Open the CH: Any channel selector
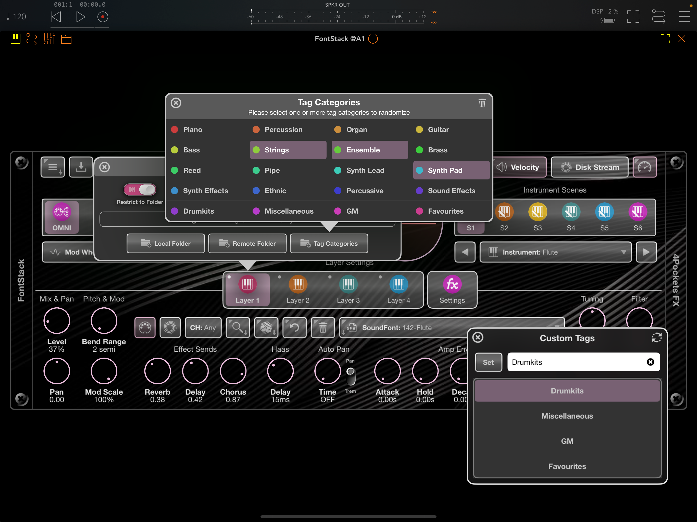 pos(203,328)
